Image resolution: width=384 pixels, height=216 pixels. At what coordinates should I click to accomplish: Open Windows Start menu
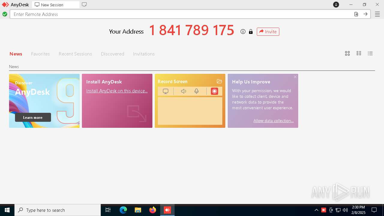(7, 210)
